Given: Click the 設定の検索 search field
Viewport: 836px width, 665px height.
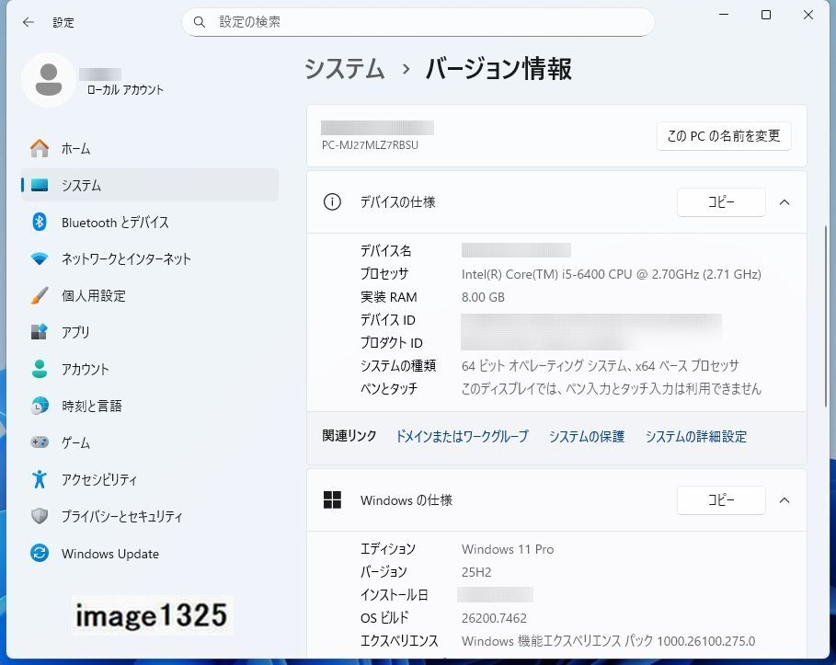Looking at the screenshot, I should coord(418,22).
